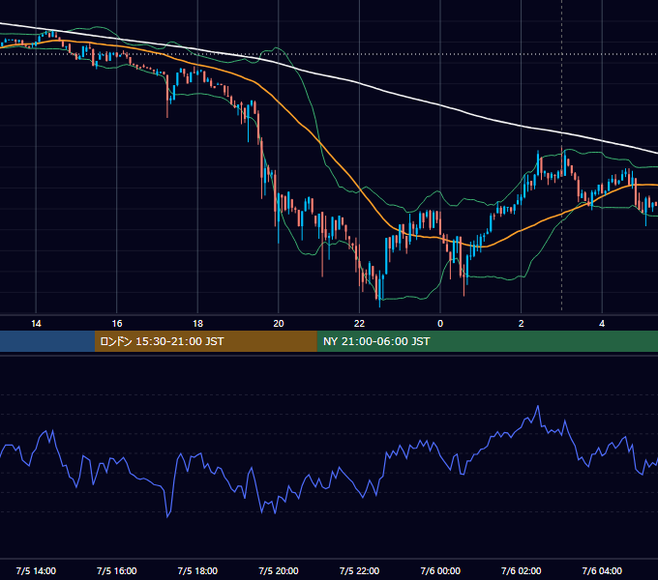
Task: Click the 7/6 04:00 time label
Action: (602, 570)
